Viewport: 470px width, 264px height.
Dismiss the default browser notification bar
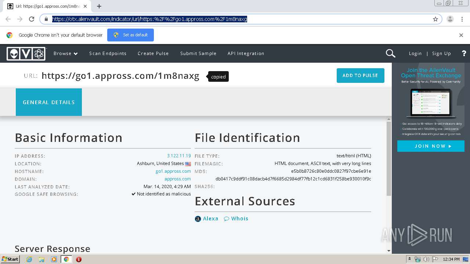[461, 35]
